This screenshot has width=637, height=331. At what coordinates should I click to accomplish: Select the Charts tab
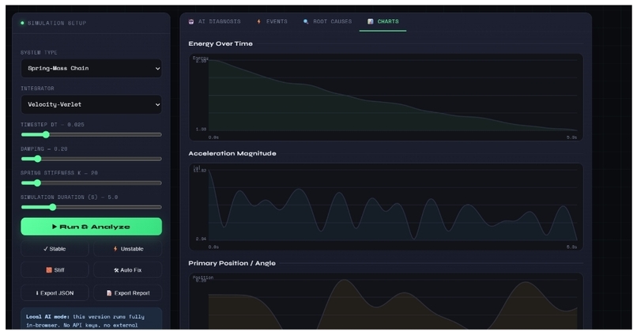pyautogui.click(x=383, y=21)
